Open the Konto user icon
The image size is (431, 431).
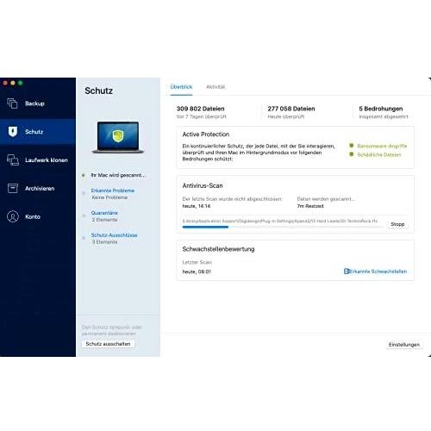pos(13,216)
